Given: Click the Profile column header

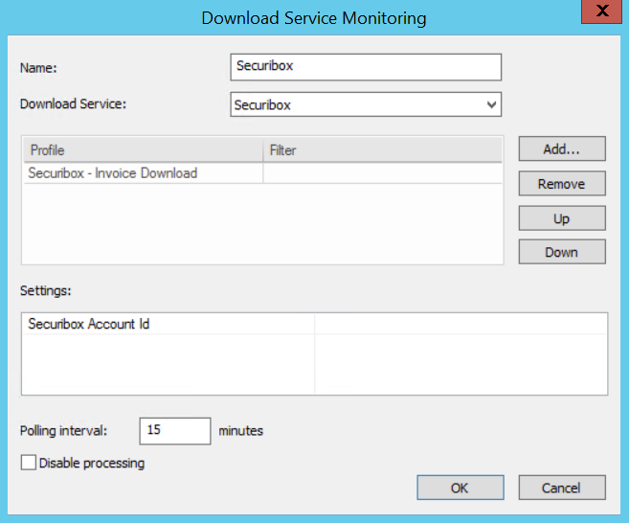Looking at the screenshot, I should [144, 150].
